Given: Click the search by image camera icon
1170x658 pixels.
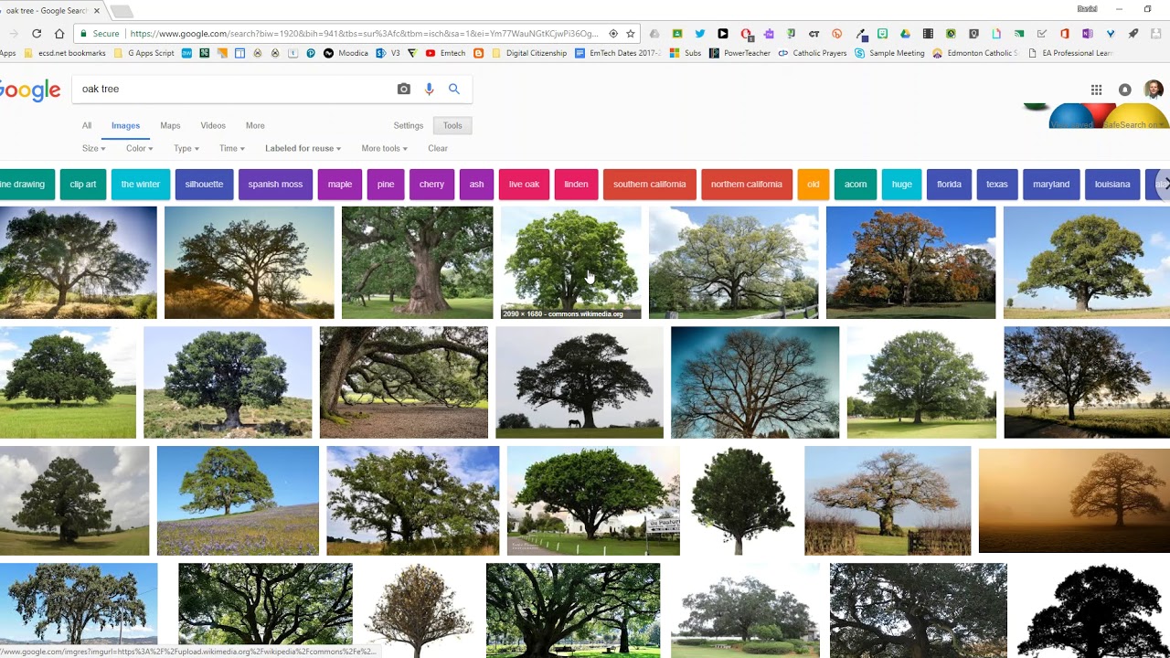Looking at the screenshot, I should [x=403, y=89].
